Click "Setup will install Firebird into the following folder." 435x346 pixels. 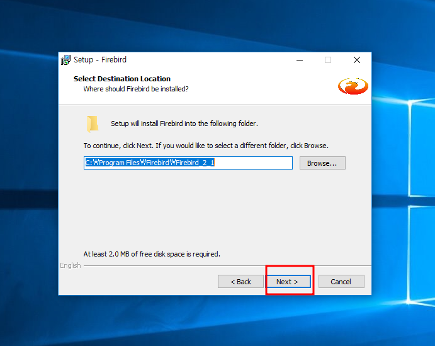click(x=184, y=124)
